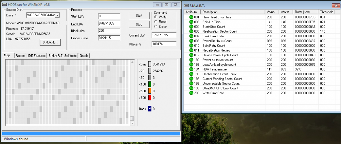
Task: Click the <20 gray legend swatch
Action: click(x=150, y=71)
